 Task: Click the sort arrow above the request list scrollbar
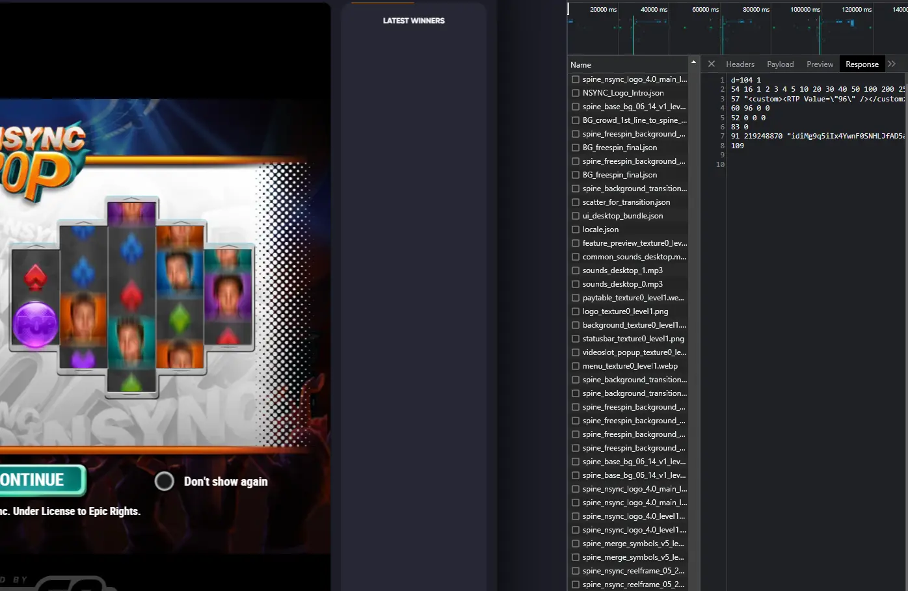click(x=693, y=62)
